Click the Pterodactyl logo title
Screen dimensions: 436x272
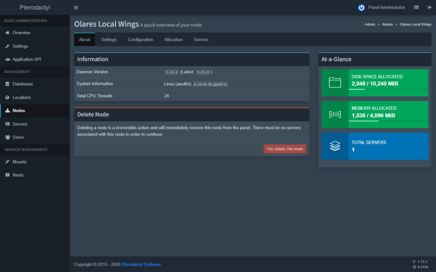tap(35, 8)
